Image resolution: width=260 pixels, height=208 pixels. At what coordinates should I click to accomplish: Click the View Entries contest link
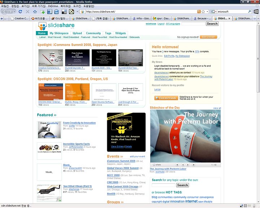tap(117, 147)
